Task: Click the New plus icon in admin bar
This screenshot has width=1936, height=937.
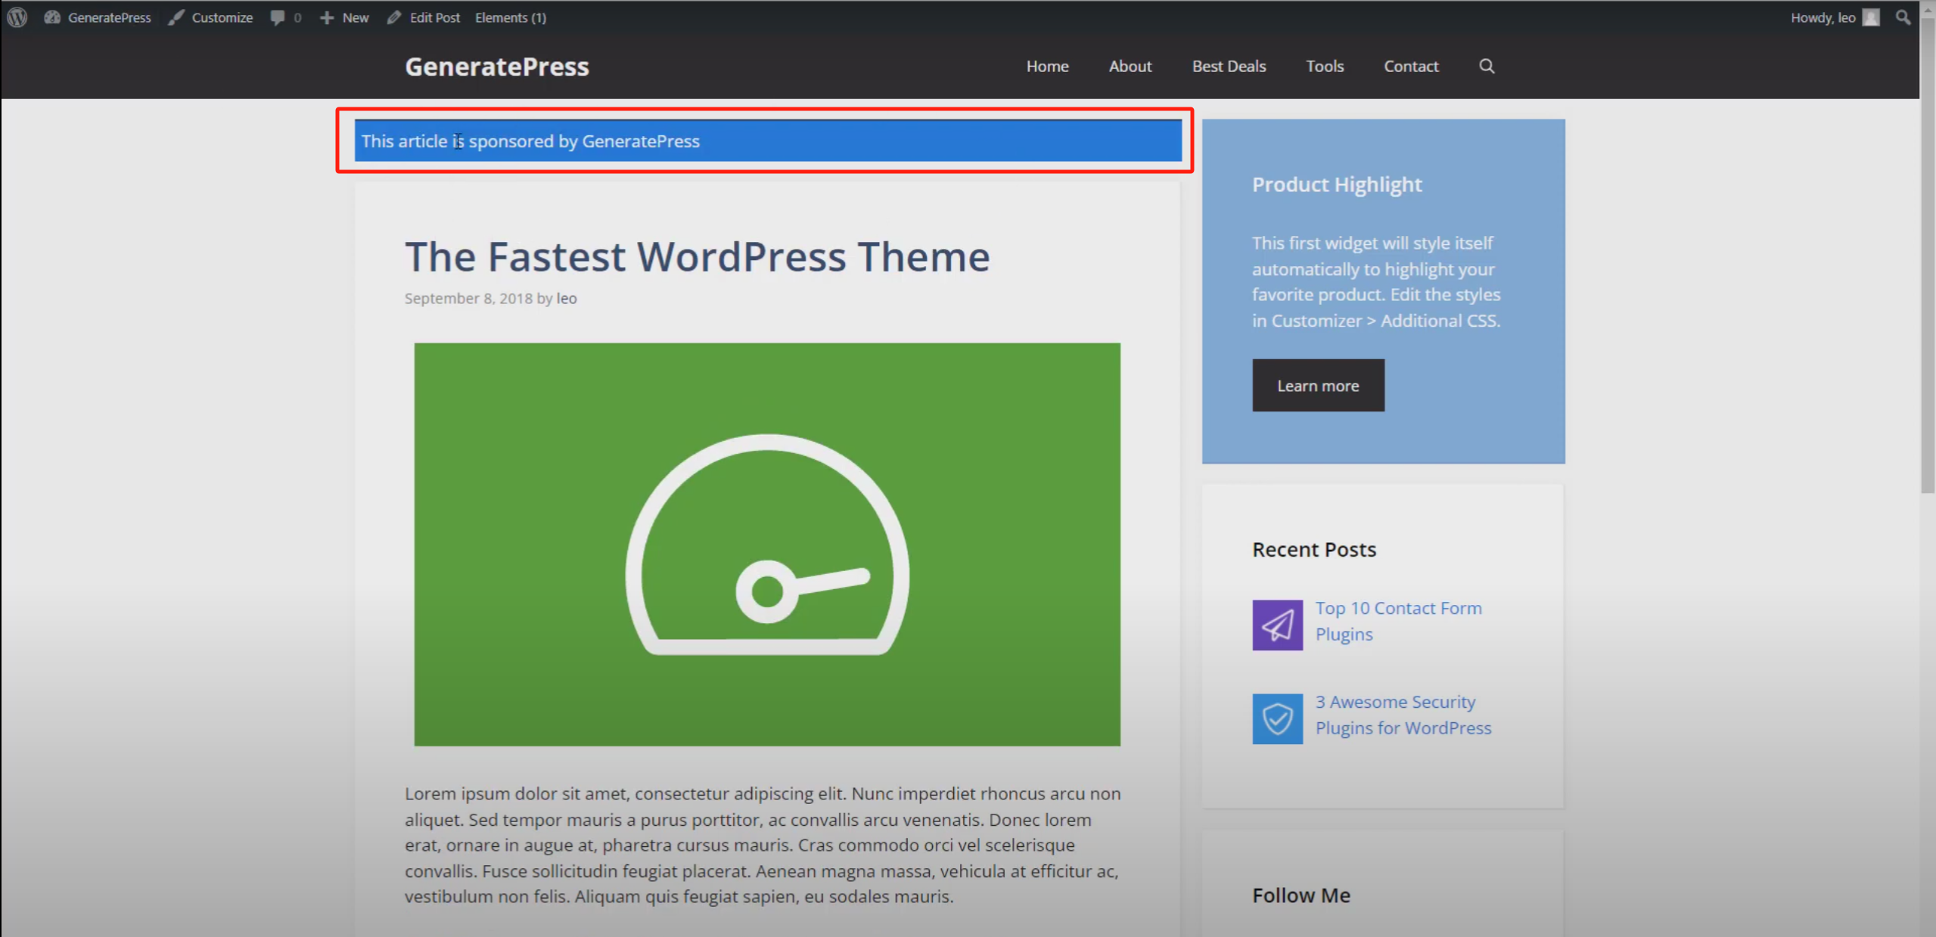Action: point(327,17)
